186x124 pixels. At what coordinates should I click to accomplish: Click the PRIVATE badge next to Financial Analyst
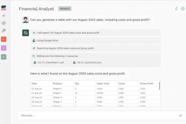(x=65, y=9)
